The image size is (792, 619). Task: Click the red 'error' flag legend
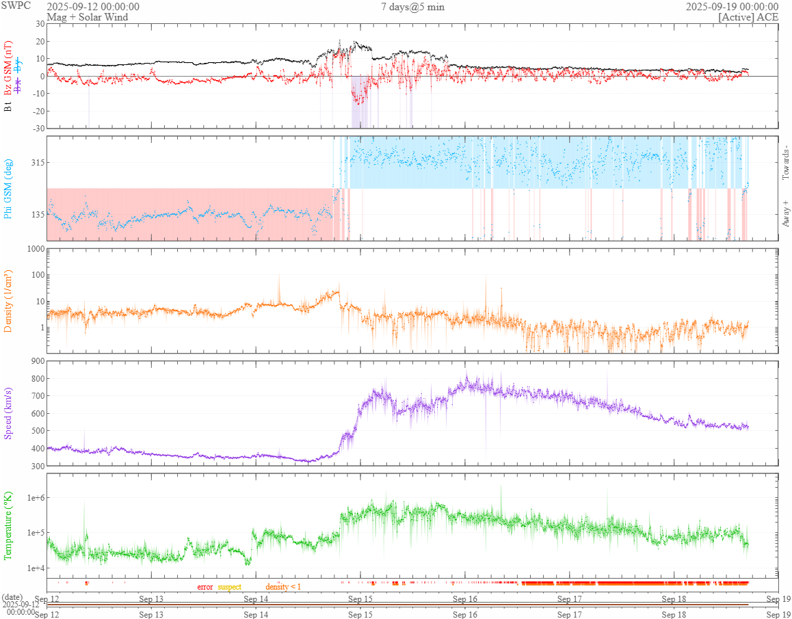[205, 587]
